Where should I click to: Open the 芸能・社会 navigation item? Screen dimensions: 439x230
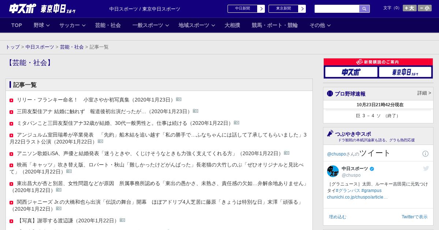(x=108, y=25)
